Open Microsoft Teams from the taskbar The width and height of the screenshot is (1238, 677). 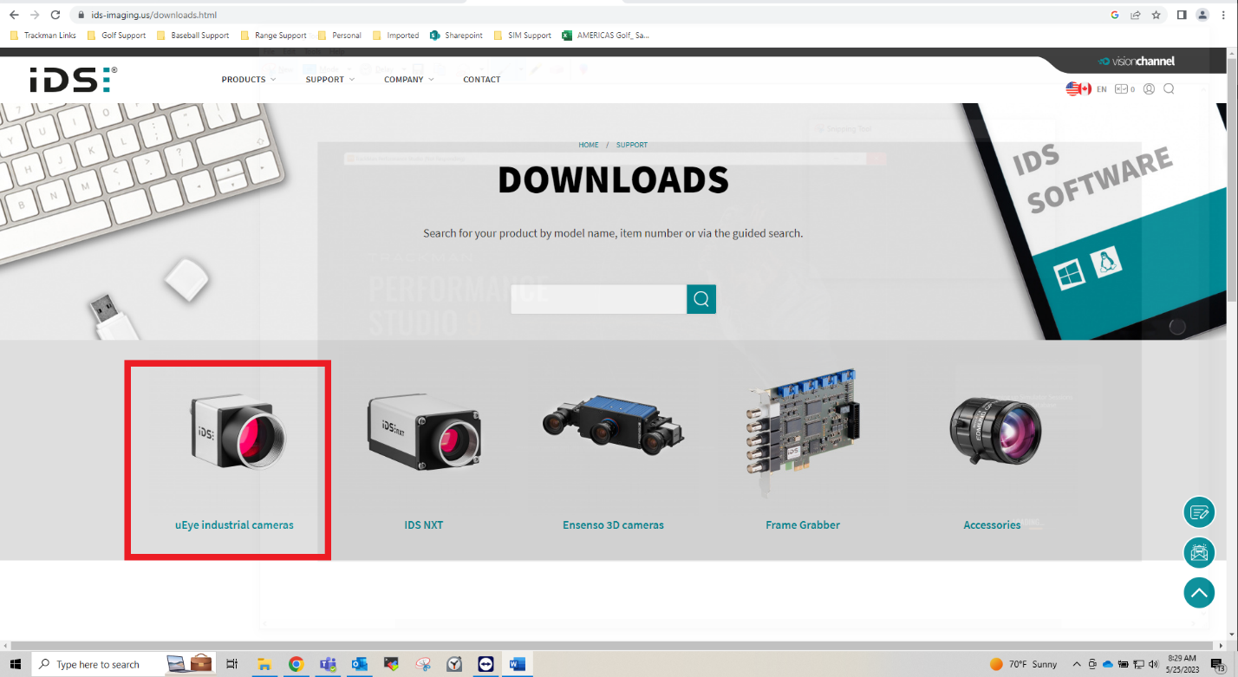328,664
